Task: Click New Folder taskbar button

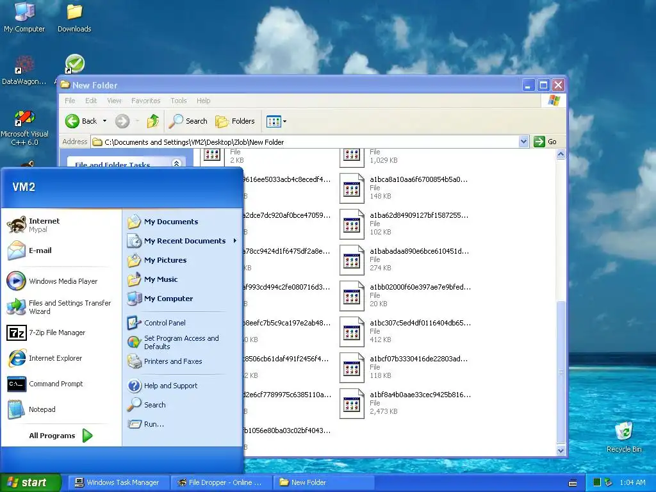Action: point(324,482)
